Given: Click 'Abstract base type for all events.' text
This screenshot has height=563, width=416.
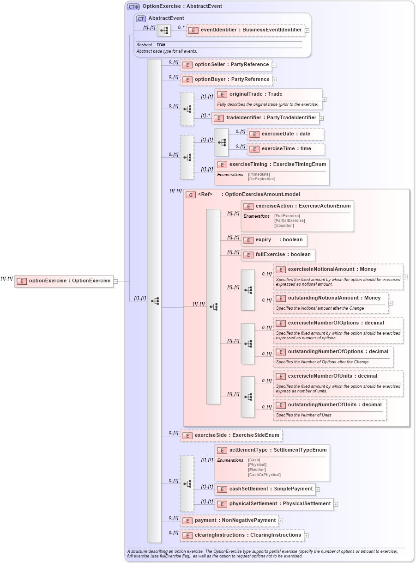Looking at the screenshot, I should (167, 51).
